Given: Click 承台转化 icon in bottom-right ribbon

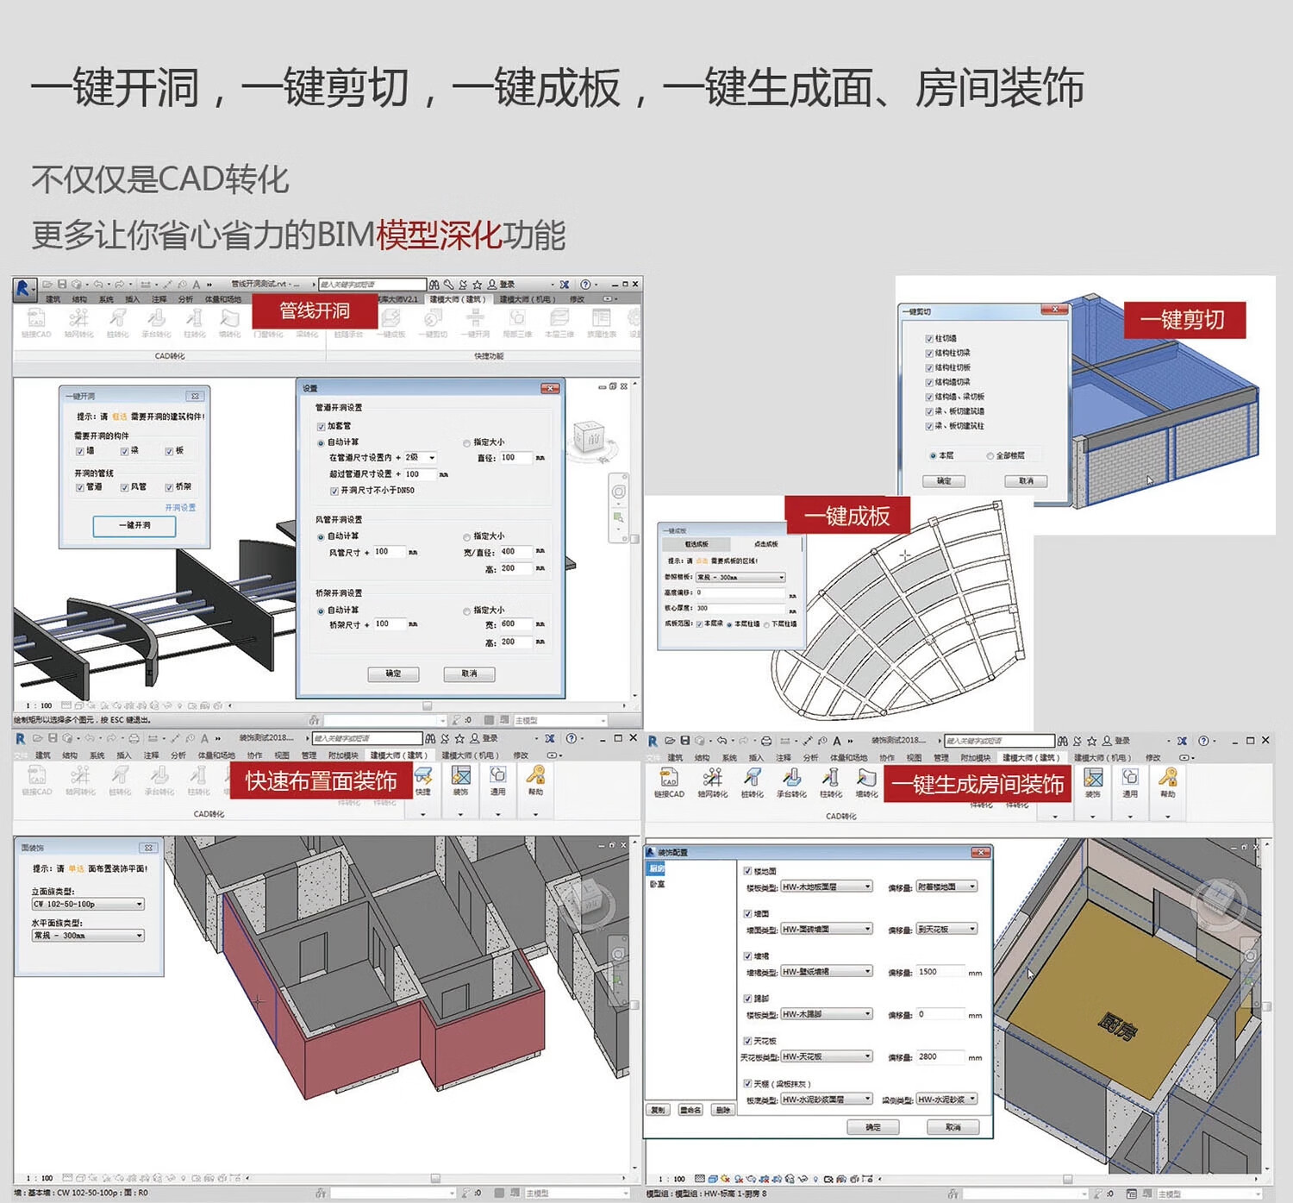Looking at the screenshot, I should pos(791,779).
